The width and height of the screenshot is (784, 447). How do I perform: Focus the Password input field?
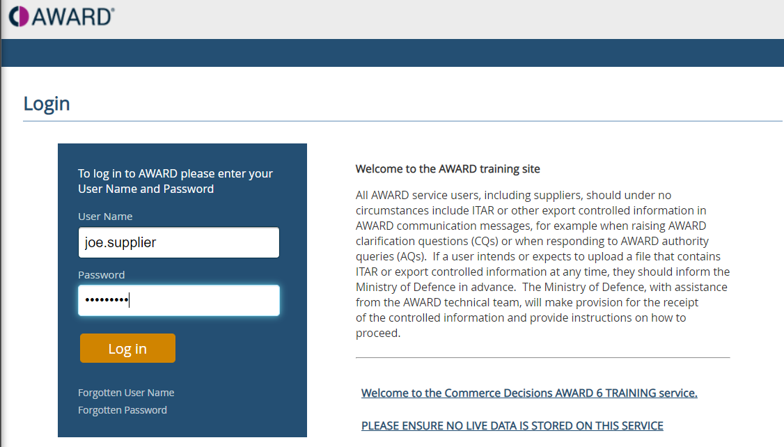click(x=178, y=301)
